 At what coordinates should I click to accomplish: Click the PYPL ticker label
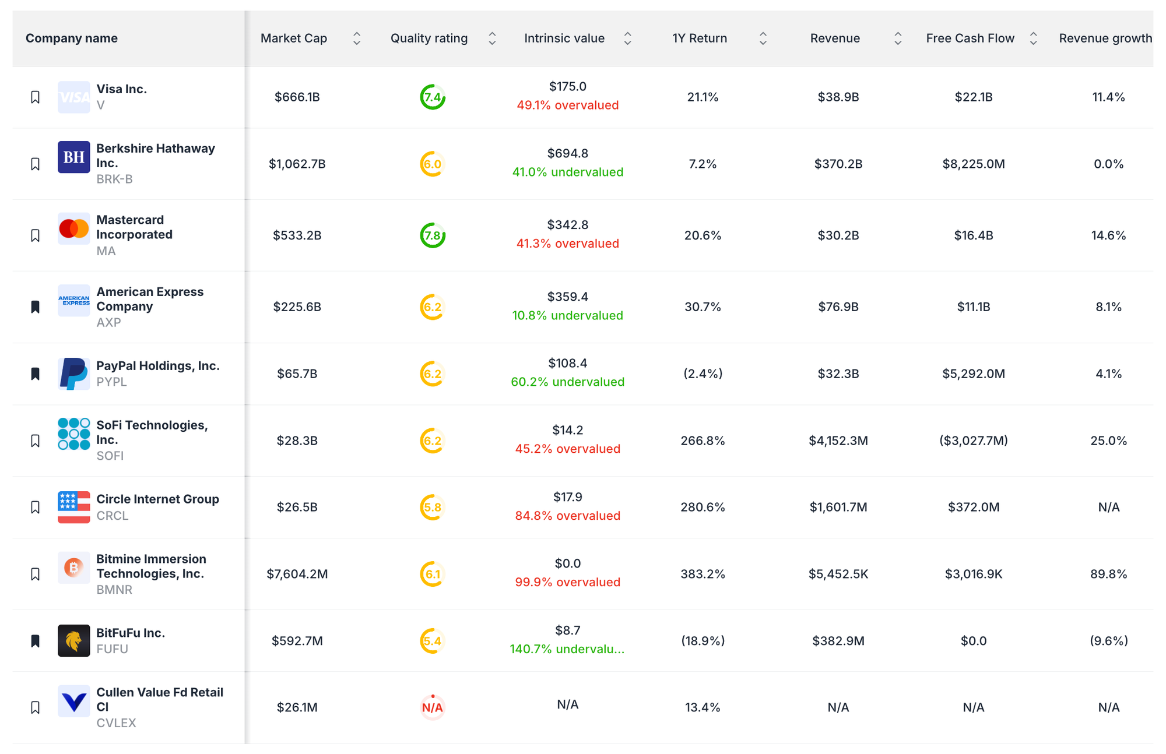[x=111, y=382]
